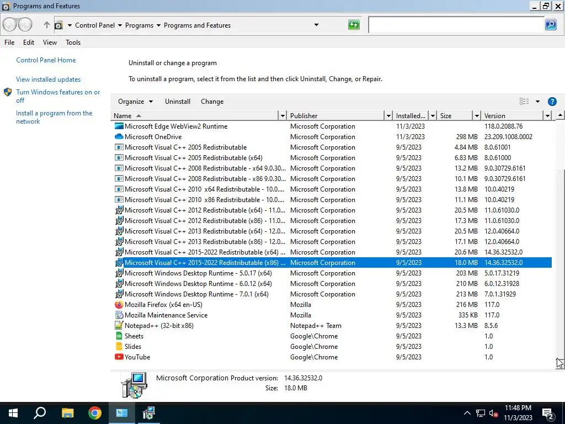This screenshot has height=424, width=565.
Task: Click the green Sheets icon
Action: [x=119, y=336]
